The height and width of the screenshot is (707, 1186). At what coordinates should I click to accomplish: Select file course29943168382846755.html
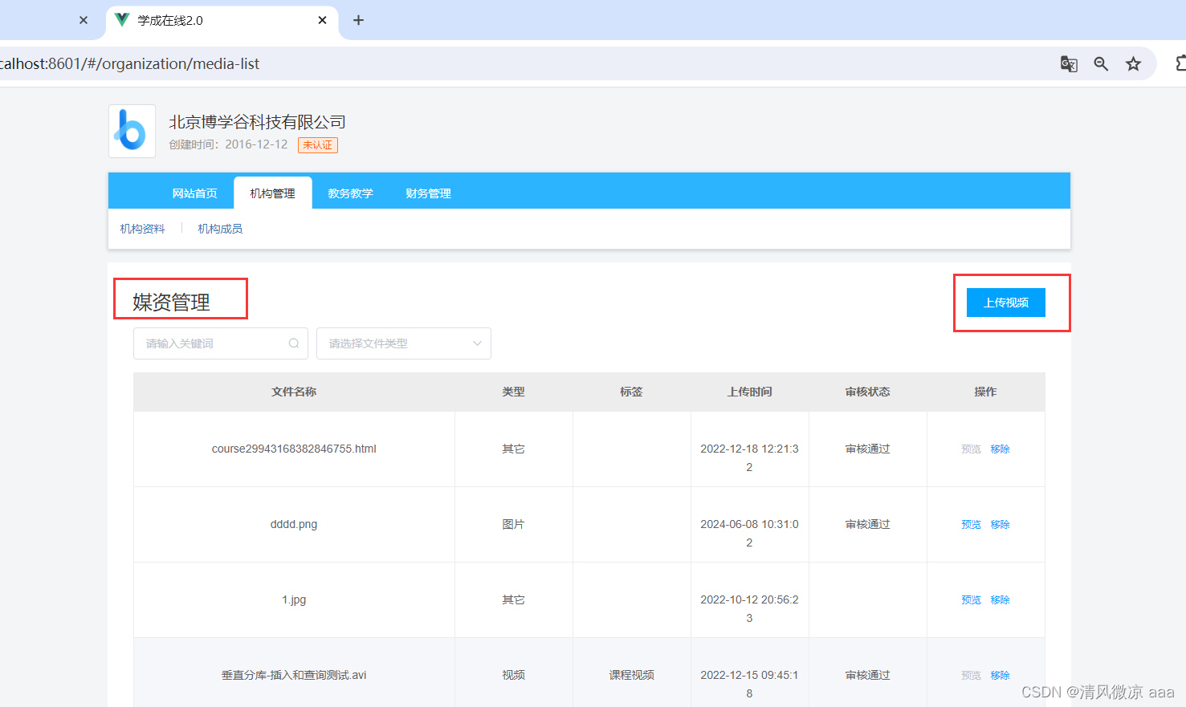click(x=294, y=449)
